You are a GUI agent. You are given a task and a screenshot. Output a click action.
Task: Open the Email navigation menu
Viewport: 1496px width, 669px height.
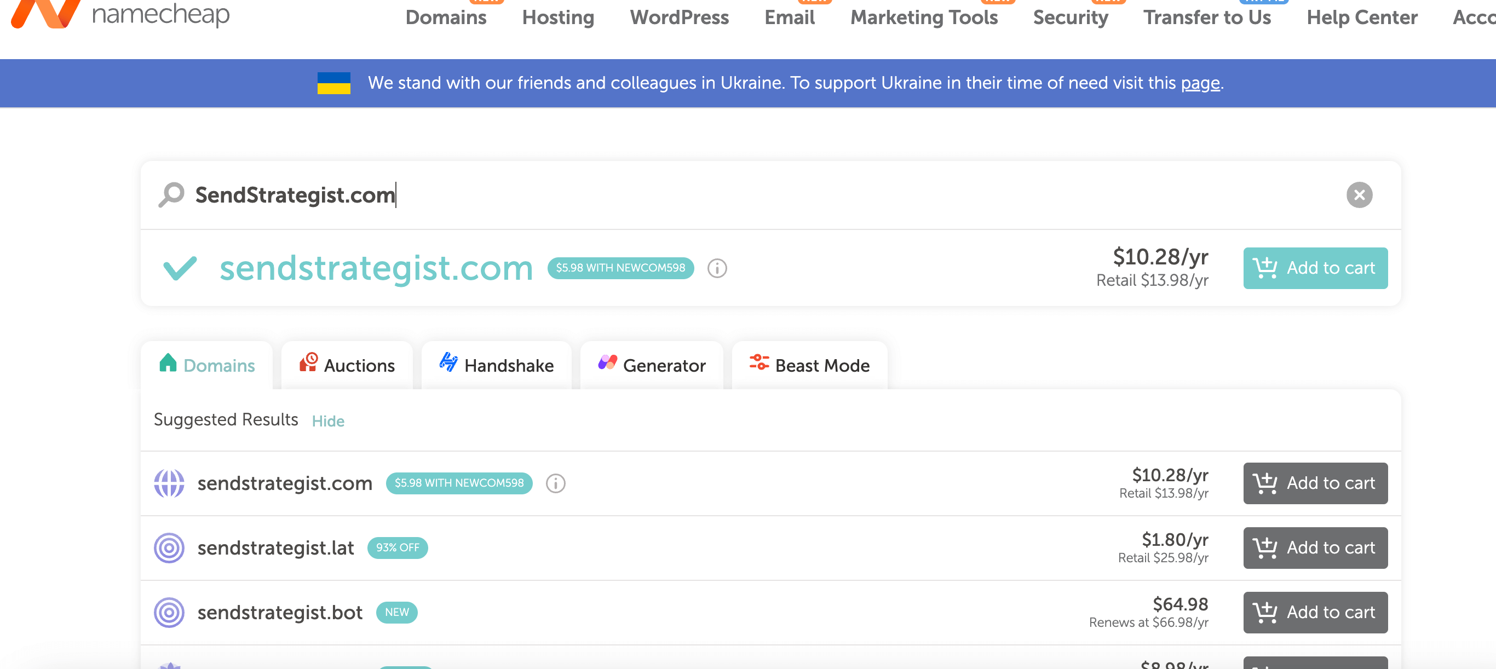point(790,18)
